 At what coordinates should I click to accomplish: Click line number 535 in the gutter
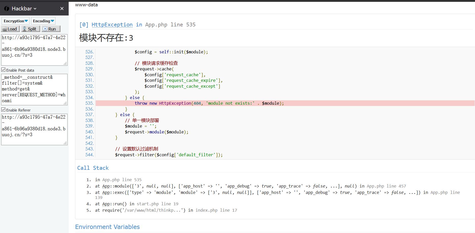(x=90, y=103)
